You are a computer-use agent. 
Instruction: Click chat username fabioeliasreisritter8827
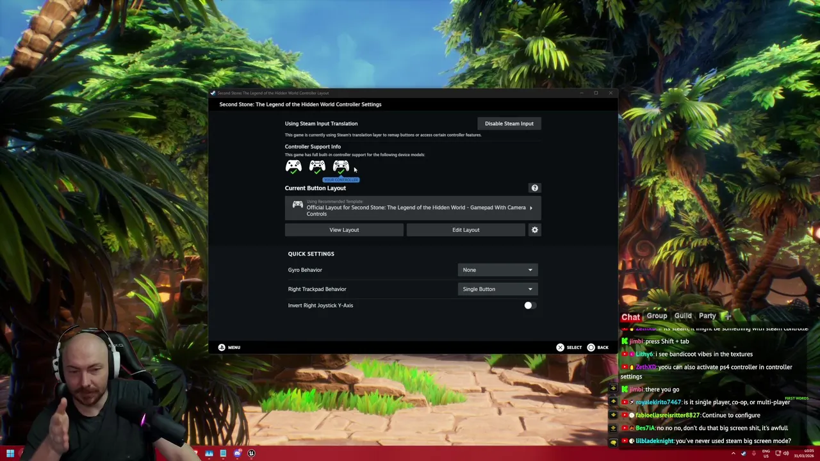[x=668, y=415]
